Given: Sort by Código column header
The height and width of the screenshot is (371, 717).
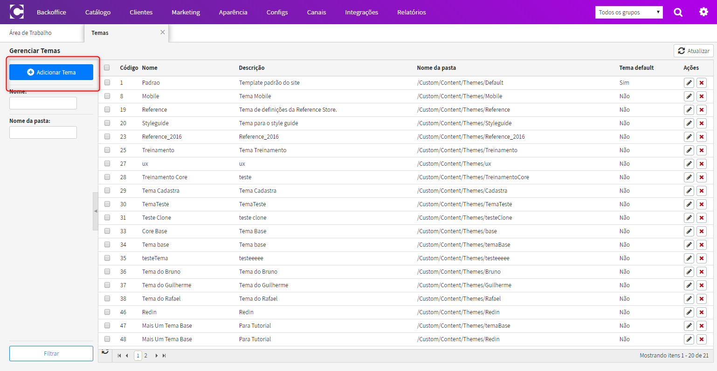Looking at the screenshot, I should click(129, 67).
